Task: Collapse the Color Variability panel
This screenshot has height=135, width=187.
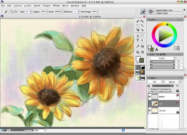Action: (148, 54)
